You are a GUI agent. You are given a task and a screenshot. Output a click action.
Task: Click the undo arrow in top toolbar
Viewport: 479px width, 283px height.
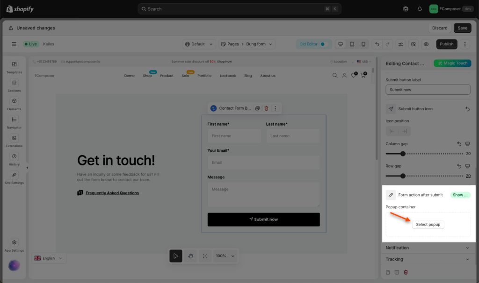377,44
